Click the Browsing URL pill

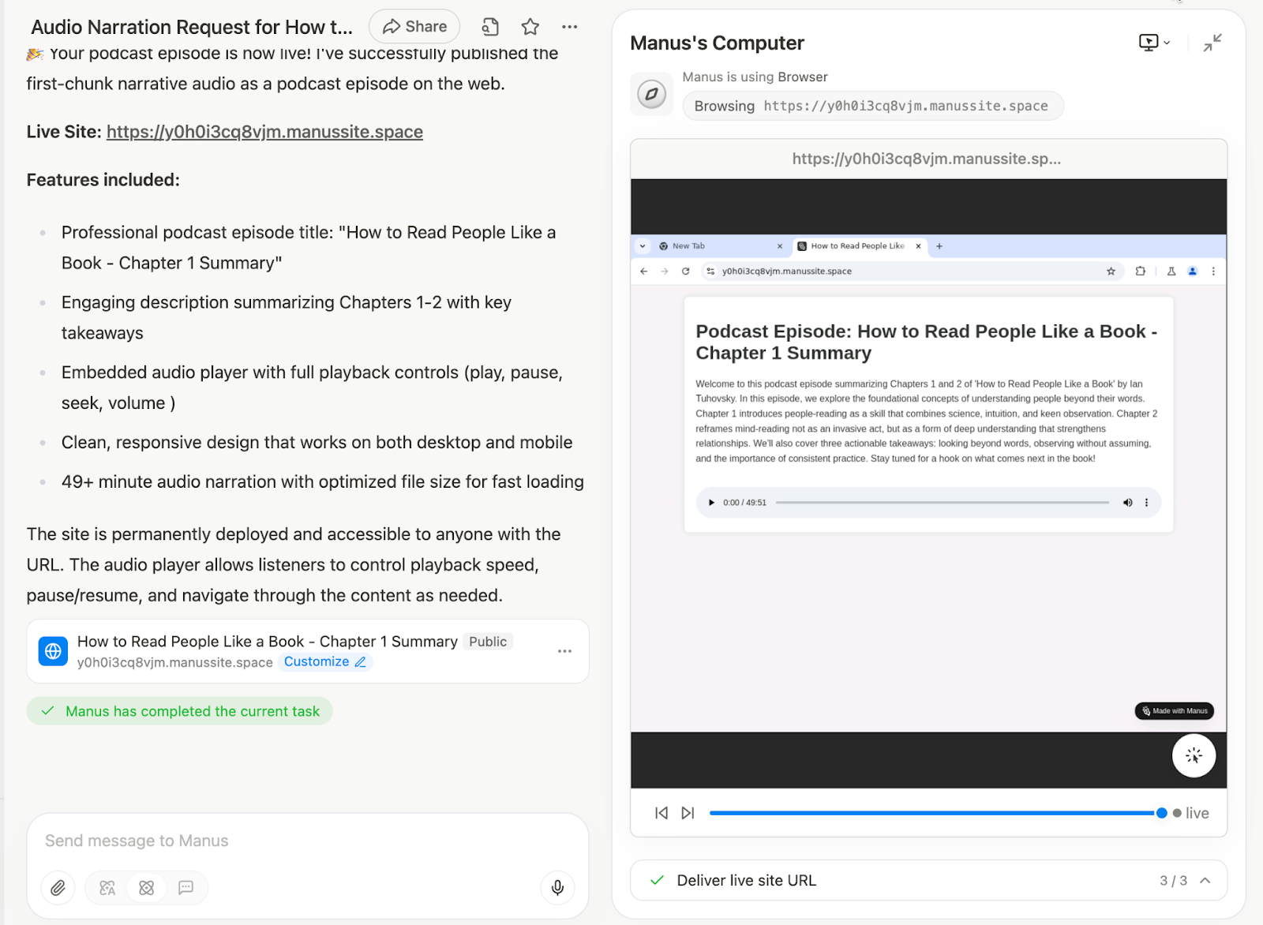point(872,106)
